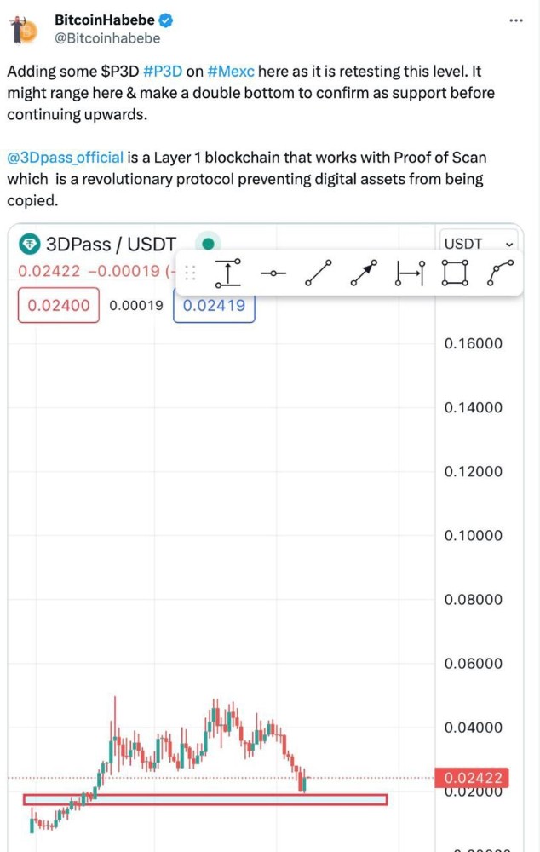540x852 pixels.
Task: Open the tweet more options menu
Action: pyautogui.click(x=515, y=20)
